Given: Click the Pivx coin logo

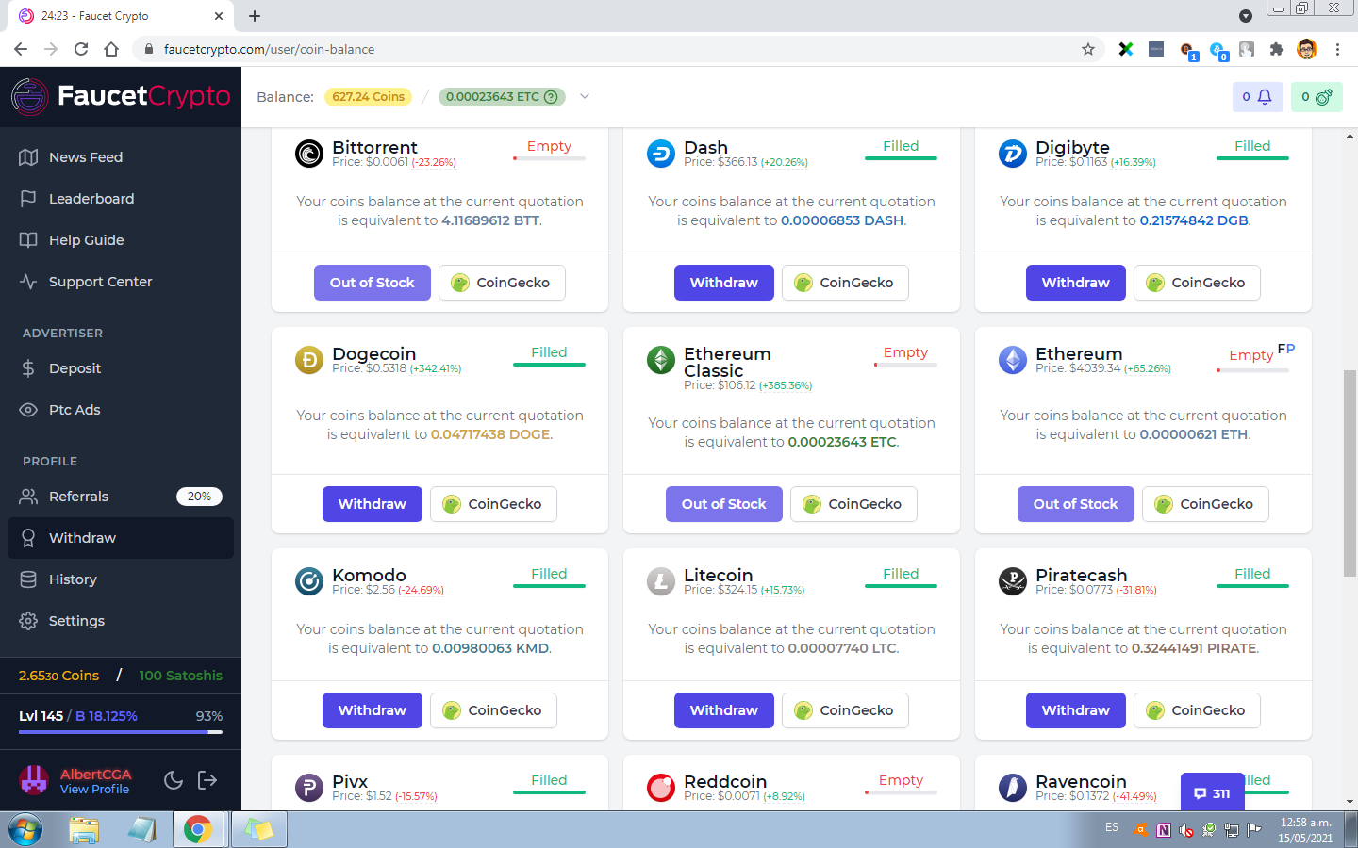Looking at the screenshot, I should [309, 787].
